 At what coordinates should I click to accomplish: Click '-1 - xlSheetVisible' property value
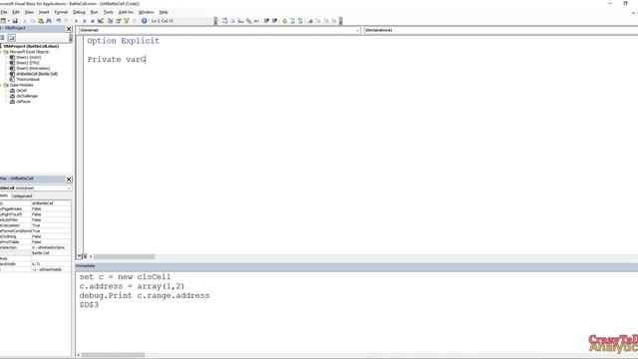coord(51,269)
